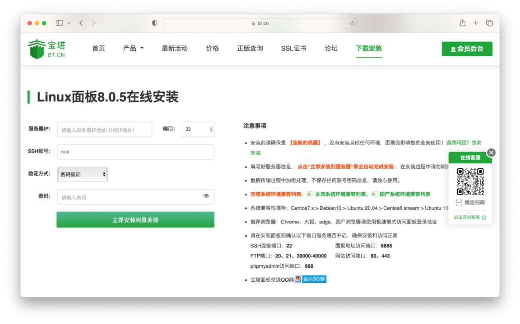Open the 点击咨询客服 link

(x=466, y=217)
